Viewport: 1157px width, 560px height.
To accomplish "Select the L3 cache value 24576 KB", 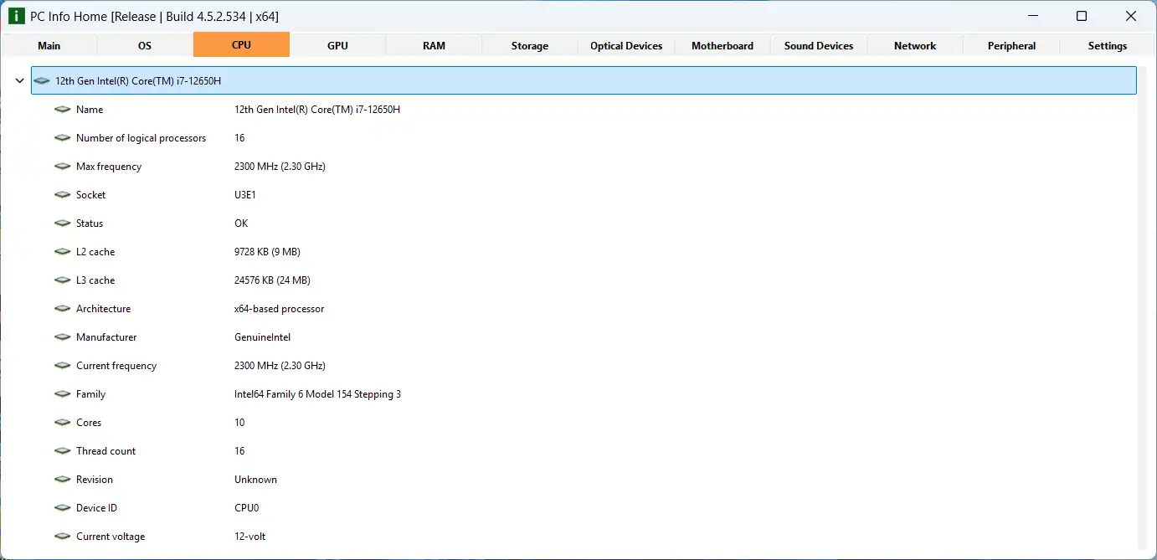I will pos(272,280).
